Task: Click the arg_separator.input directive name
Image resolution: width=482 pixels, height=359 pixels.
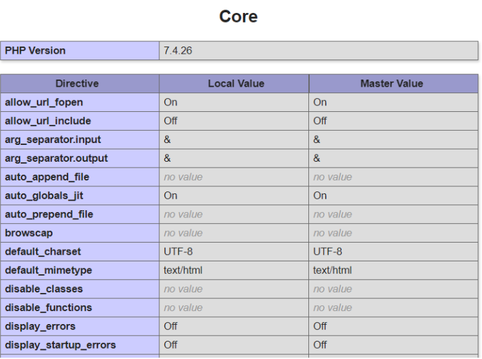Action: pyautogui.click(x=53, y=140)
